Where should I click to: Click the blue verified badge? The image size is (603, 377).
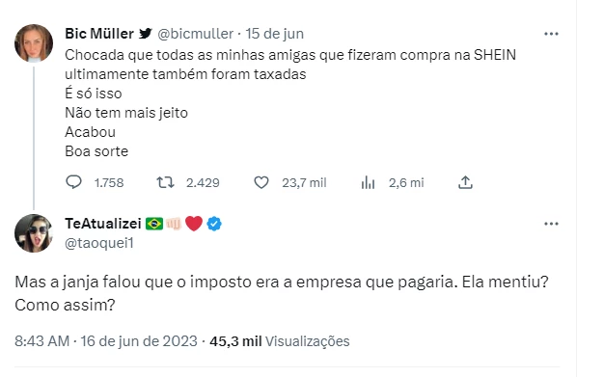214,224
